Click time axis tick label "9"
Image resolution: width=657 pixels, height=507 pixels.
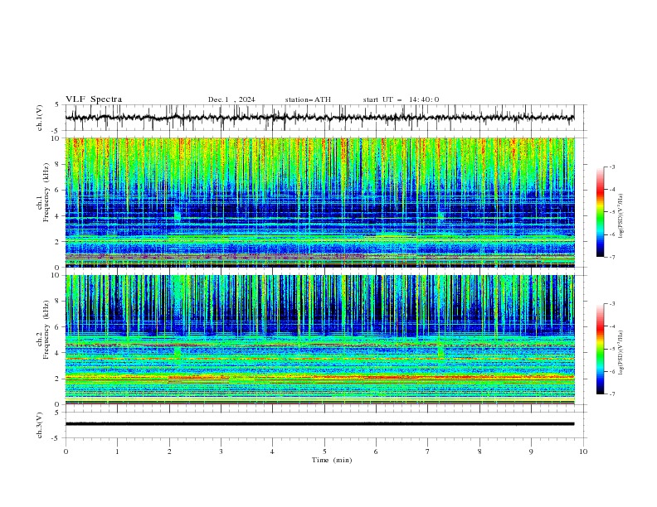tap(531, 451)
